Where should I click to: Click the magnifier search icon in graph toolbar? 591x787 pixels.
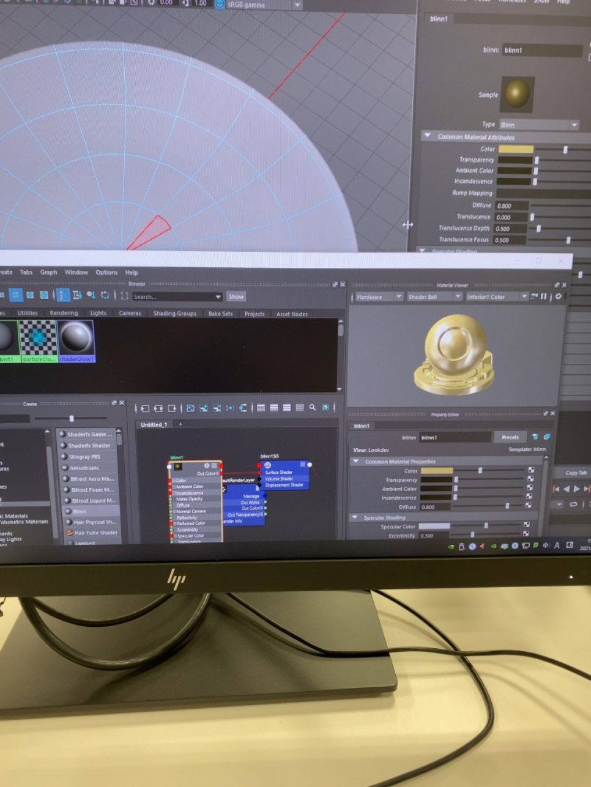(x=313, y=407)
